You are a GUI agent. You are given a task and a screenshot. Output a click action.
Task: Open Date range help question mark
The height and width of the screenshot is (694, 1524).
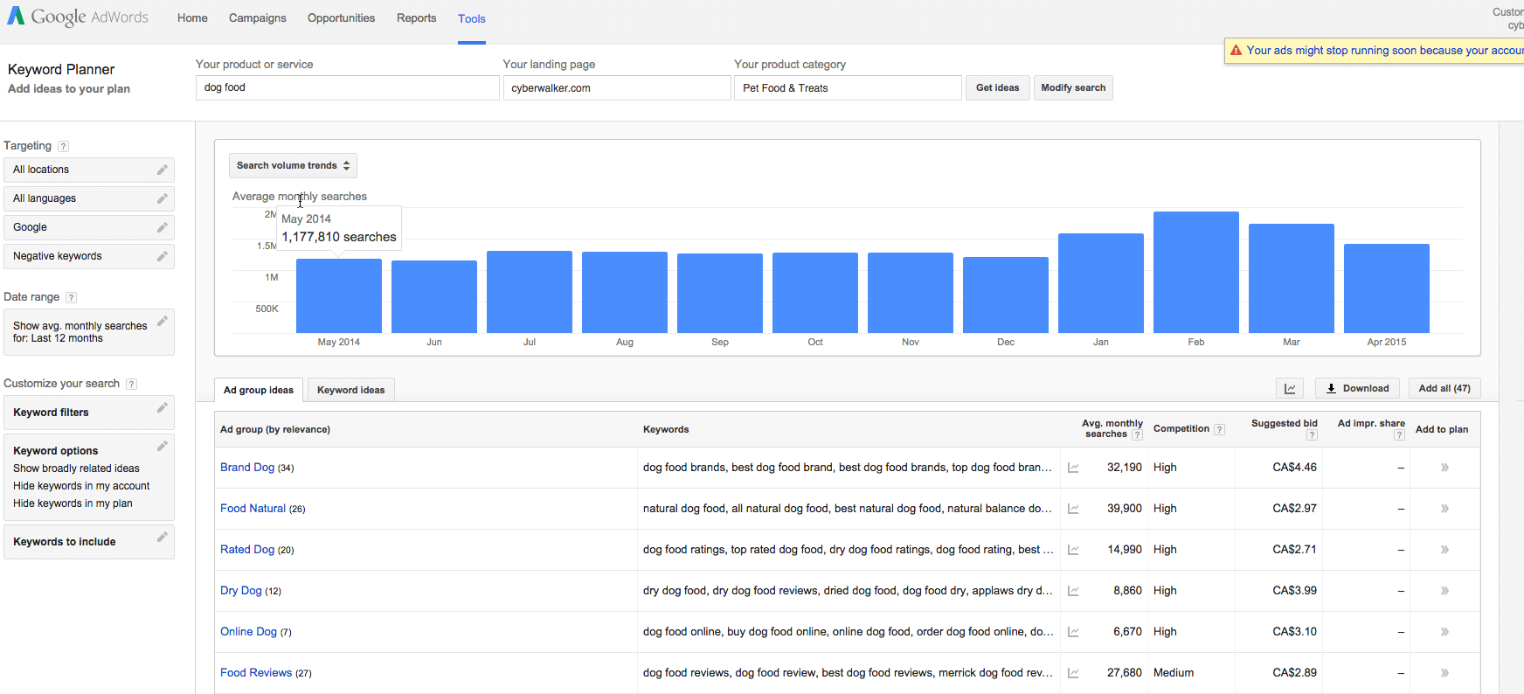(72, 298)
